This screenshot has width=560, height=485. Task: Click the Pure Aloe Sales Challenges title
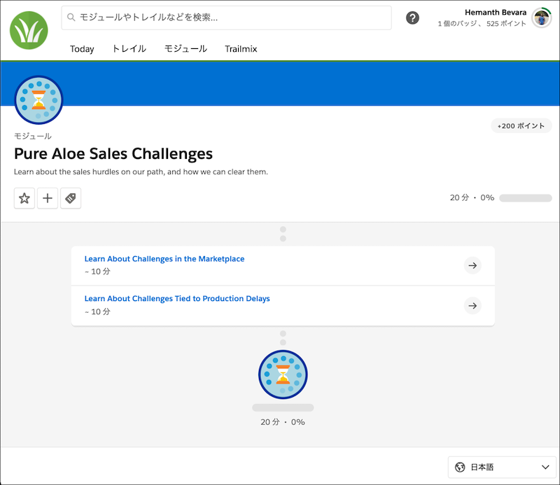click(113, 154)
